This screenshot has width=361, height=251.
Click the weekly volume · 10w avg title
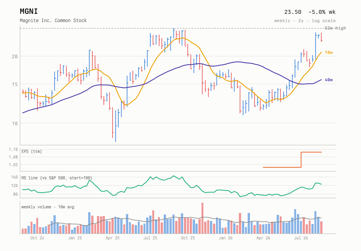pos(48,207)
